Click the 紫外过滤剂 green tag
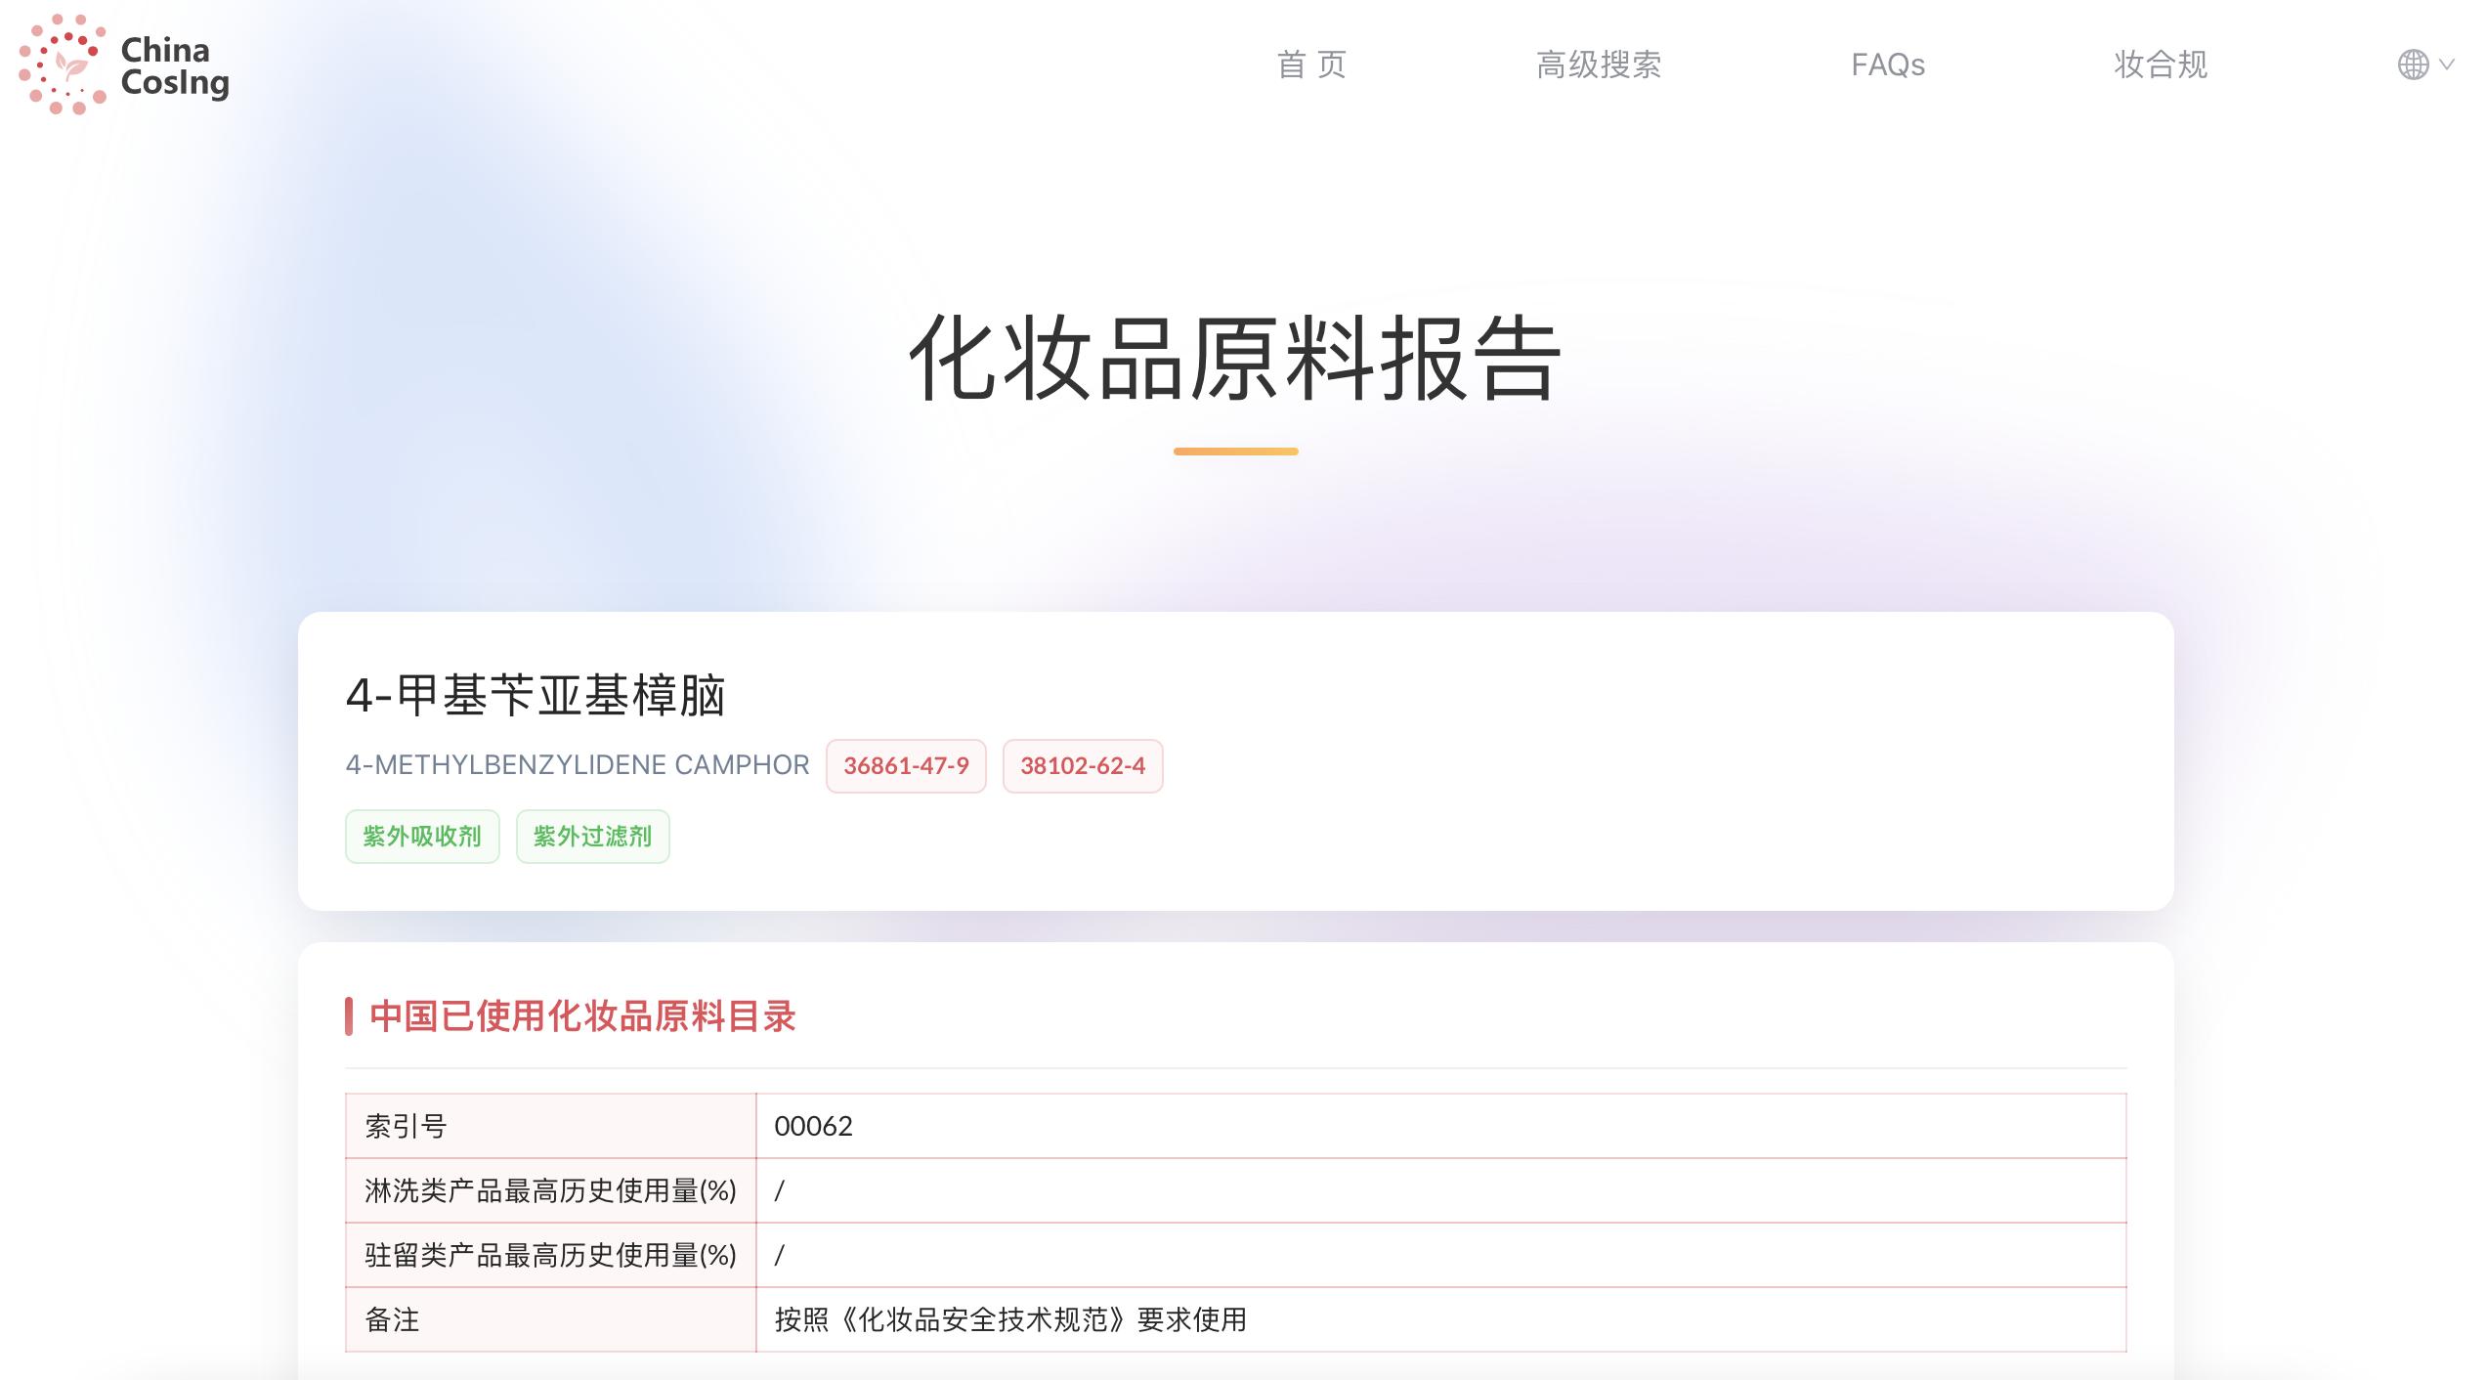The image size is (2486, 1380). (591, 837)
